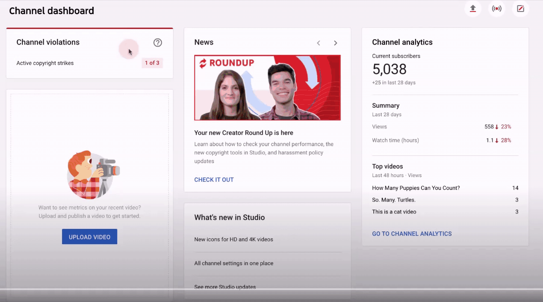Image resolution: width=543 pixels, height=302 pixels.
Task: Select 'Active copyright strikes' row text
Action: click(x=45, y=63)
